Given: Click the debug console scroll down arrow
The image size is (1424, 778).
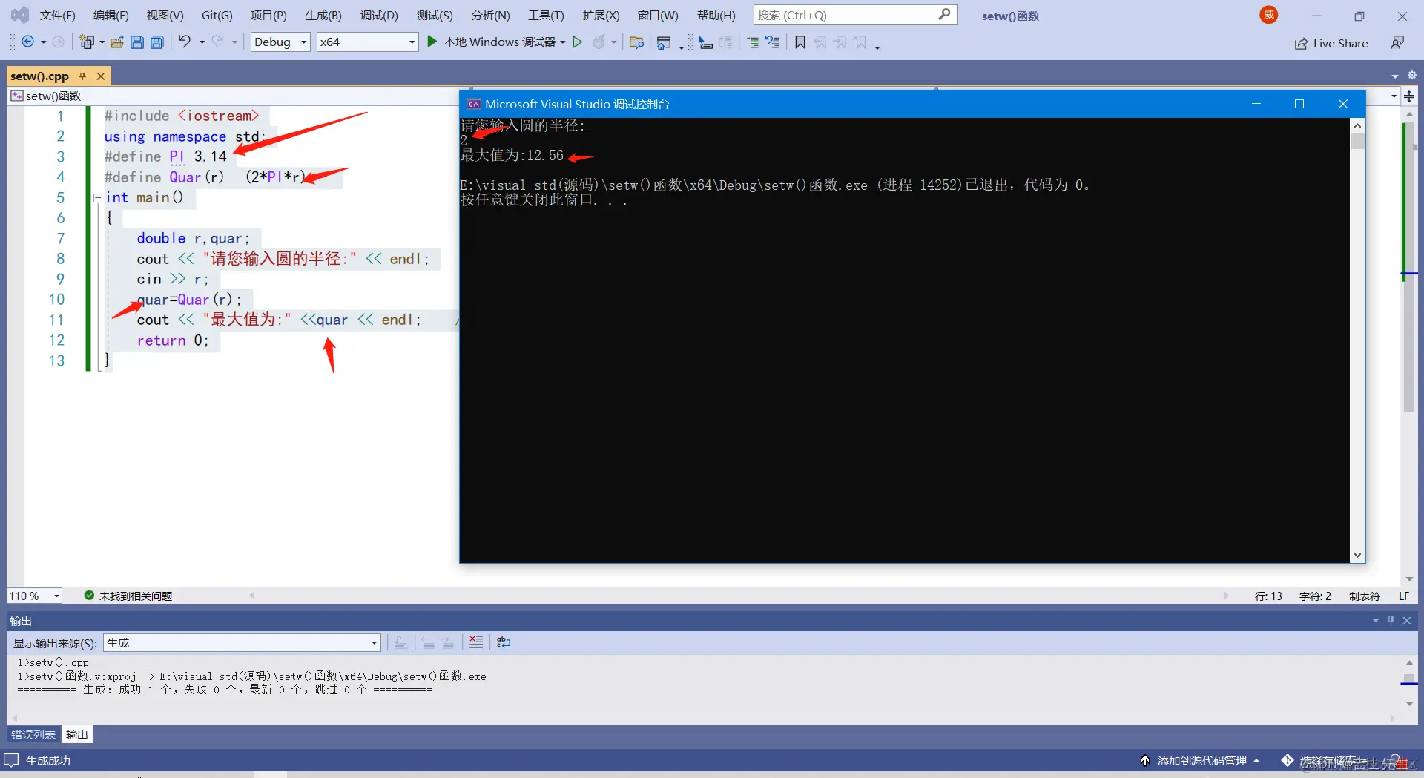Looking at the screenshot, I should (x=1357, y=555).
